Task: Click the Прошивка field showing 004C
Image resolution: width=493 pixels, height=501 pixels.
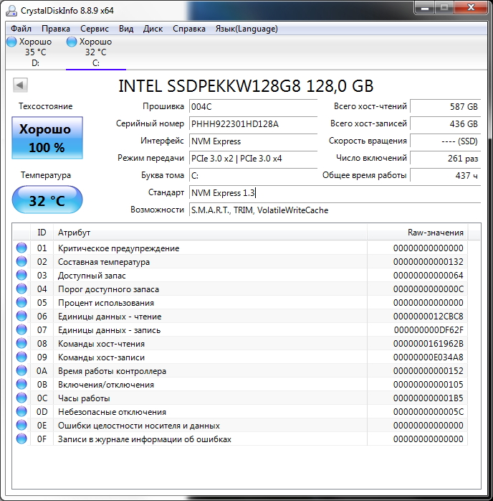Action: click(253, 106)
